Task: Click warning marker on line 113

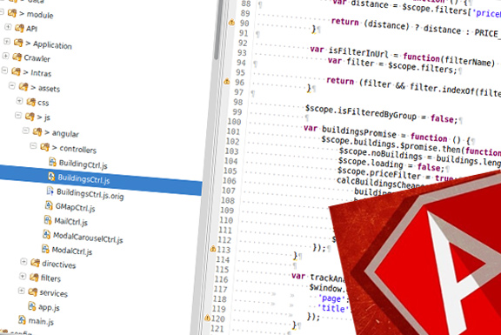Action: click(x=213, y=248)
